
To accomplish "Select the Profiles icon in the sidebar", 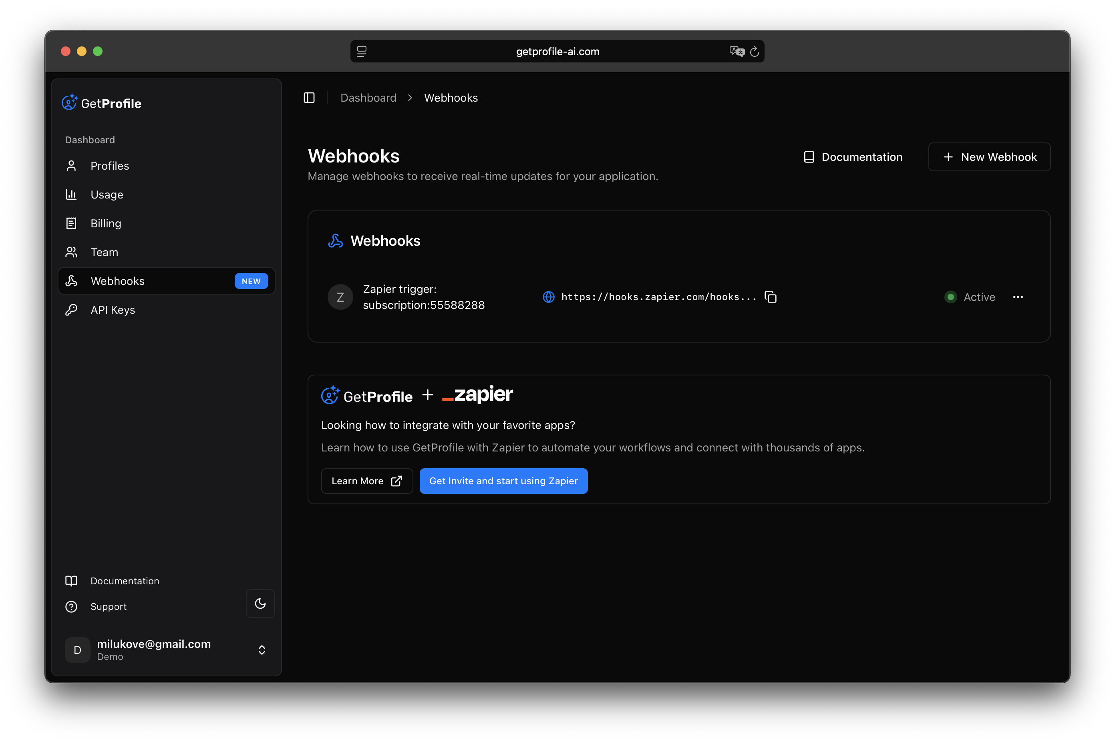I will (x=71, y=165).
